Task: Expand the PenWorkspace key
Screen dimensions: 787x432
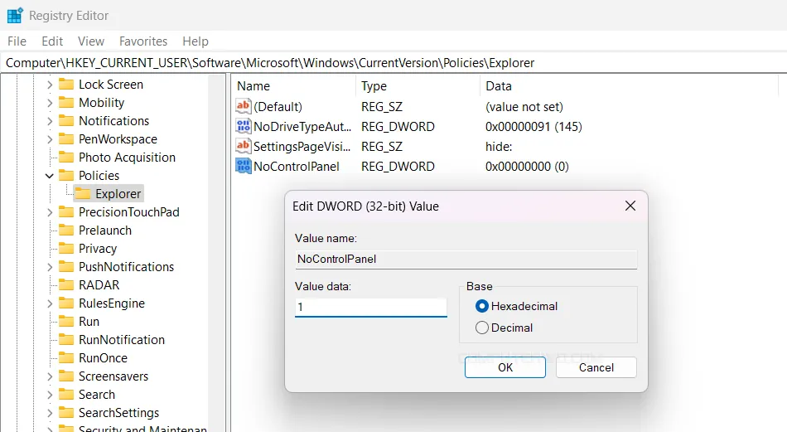Action: 50,139
